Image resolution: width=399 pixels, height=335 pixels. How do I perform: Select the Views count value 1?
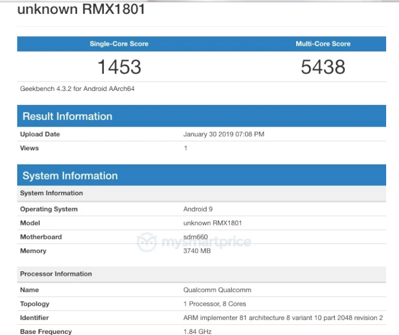(x=186, y=148)
